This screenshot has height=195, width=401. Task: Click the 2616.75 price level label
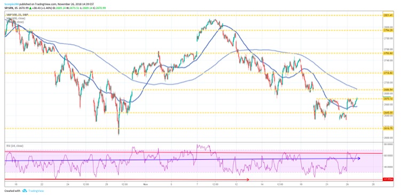388,128
